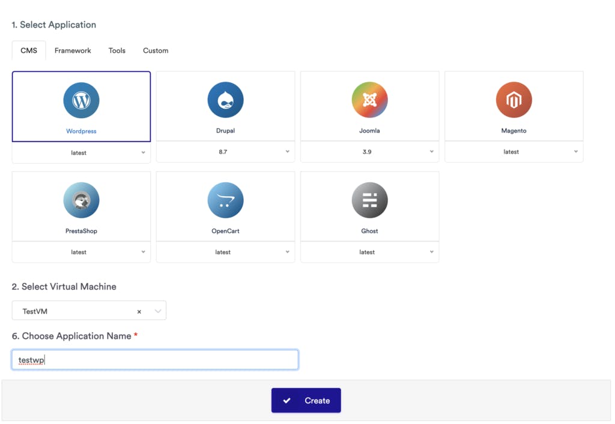615x424 pixels.
Task: Switch to the Framework tab
Action: coord(73,50)
